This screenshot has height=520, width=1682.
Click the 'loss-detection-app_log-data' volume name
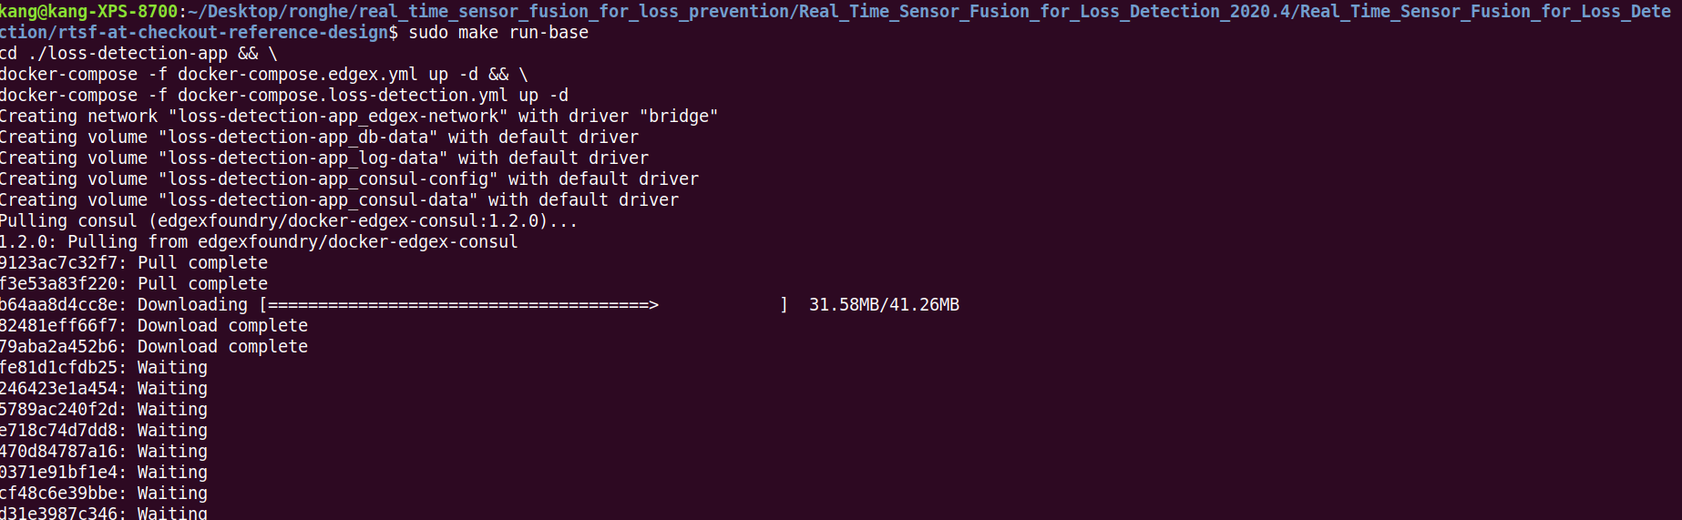pyautogui.click(x=303, y=158)
